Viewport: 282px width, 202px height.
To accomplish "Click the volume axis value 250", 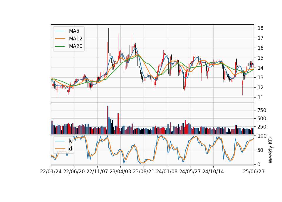I will (262, 127).
